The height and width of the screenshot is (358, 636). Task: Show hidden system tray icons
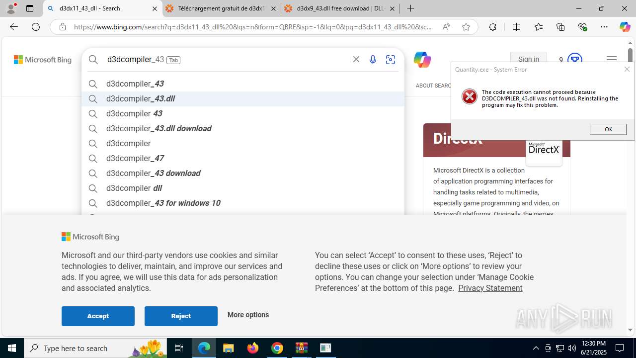click(536, 348)
